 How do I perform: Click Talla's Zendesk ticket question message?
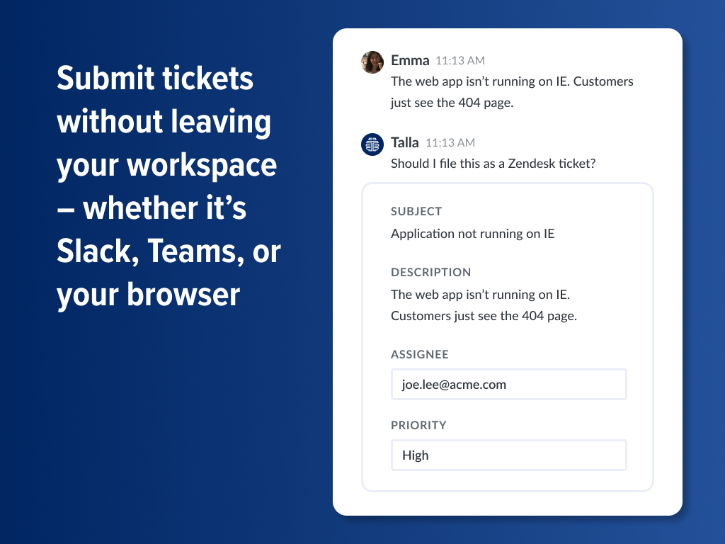493,164
